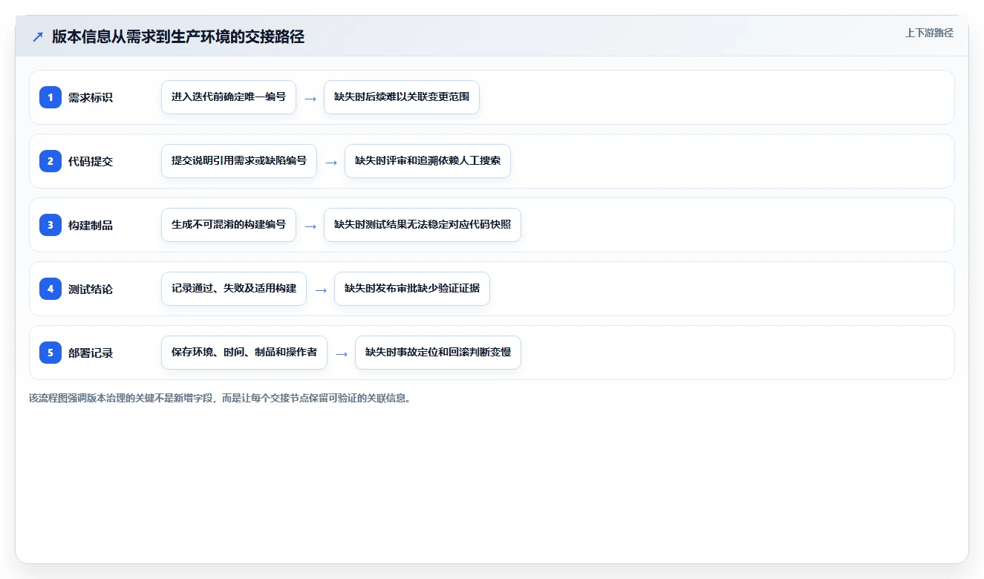
Task: Click the arrow in the 代码提交 row
Action: click(x=331, y=162)
